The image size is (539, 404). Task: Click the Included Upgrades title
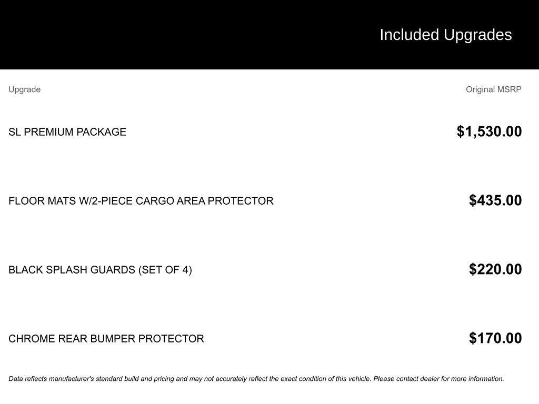(445, 35)
